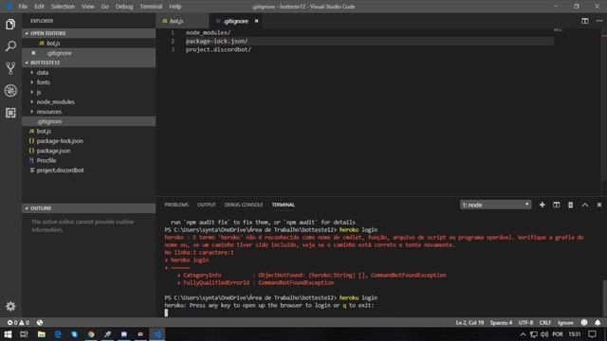This screenshot has width=607, height=341.
Task: Close the .gitignore editor tab
Action: click(x=256, y=21)
